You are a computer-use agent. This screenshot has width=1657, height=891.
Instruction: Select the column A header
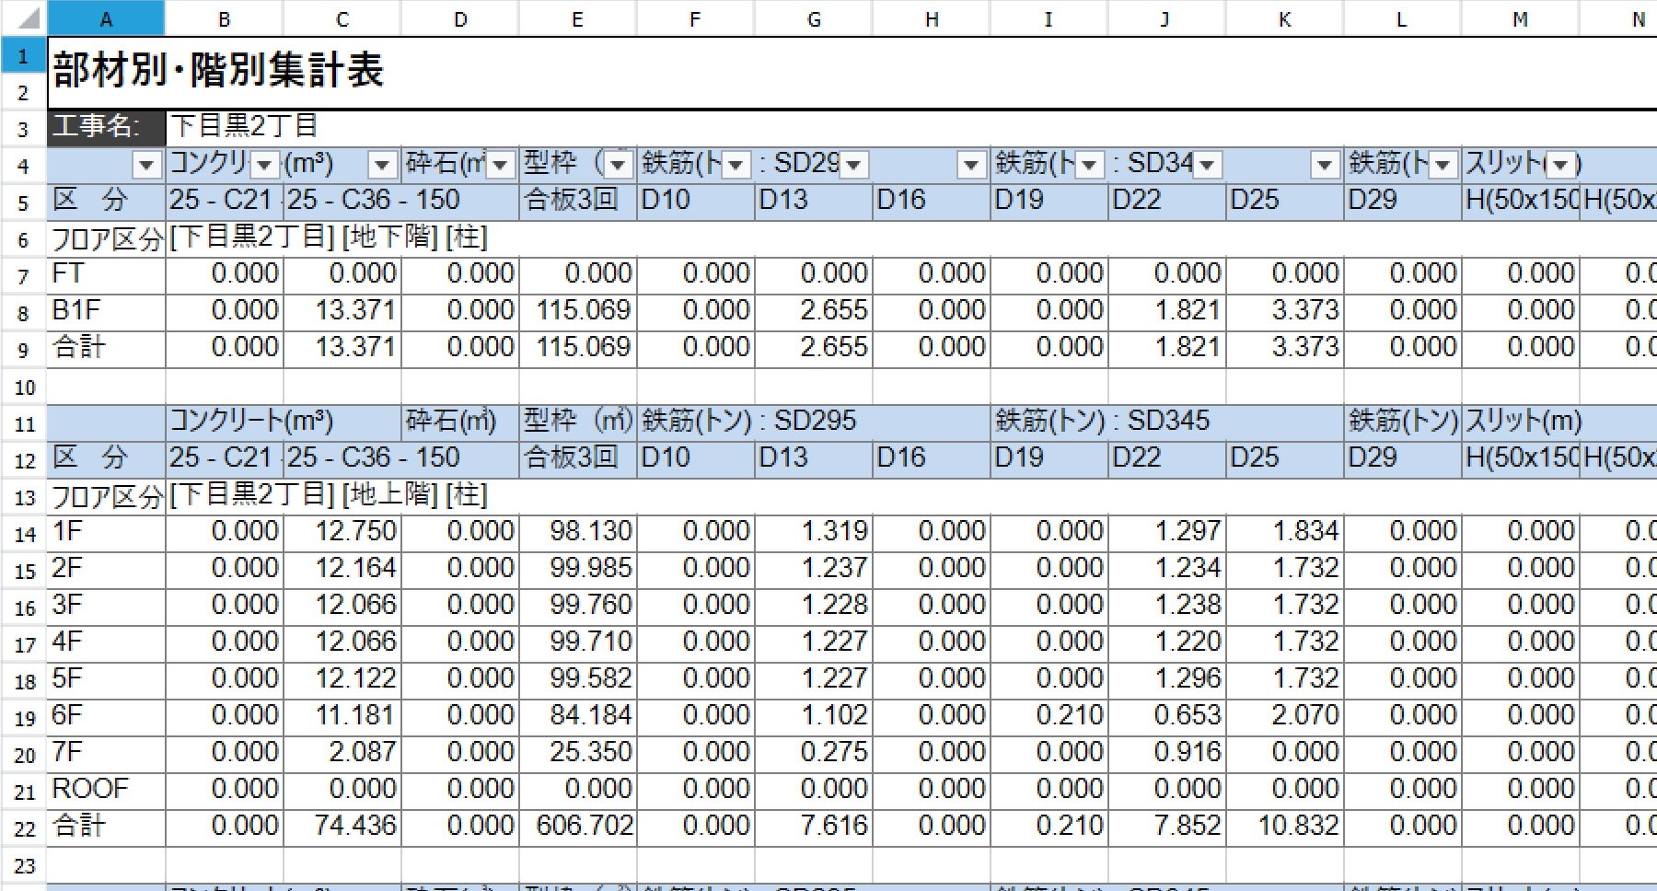click(x=106, y=18)
